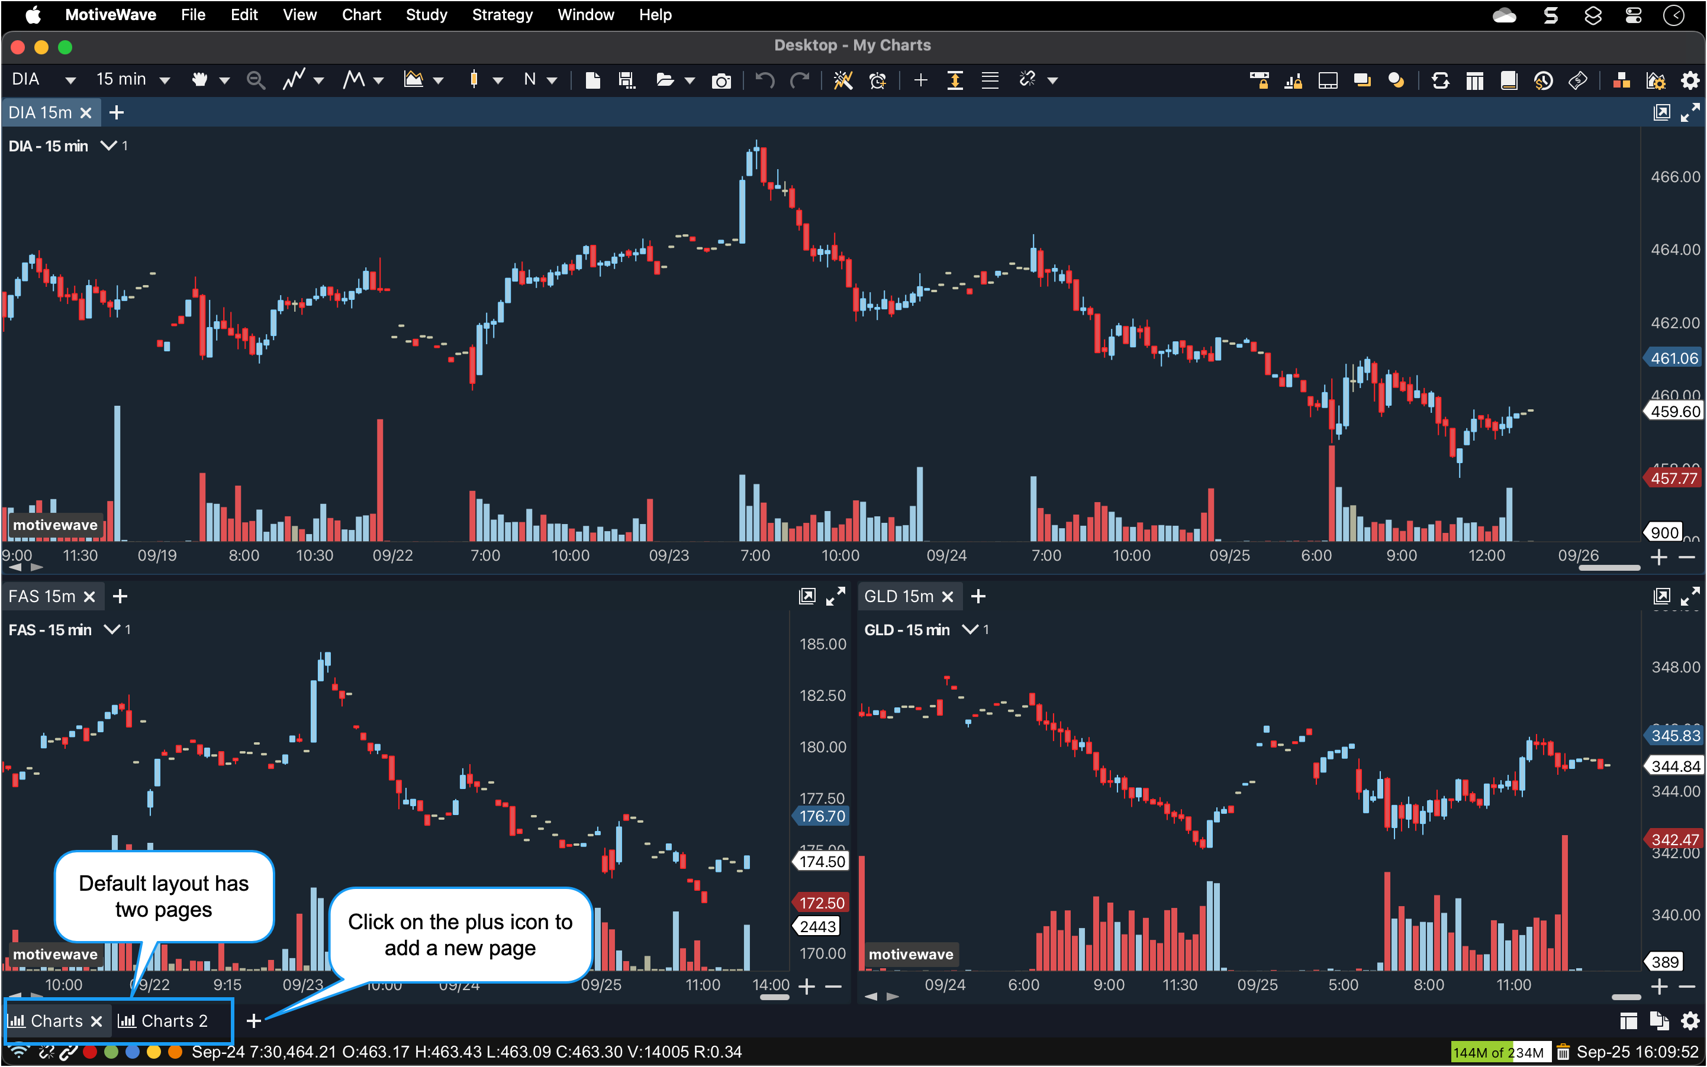The width and height of the screenshot is (1707, 1067).
Task: Add a new page with bottom plus
Action: [253, 1020]
